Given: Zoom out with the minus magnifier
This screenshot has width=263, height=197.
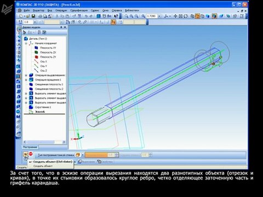Looking at the screenshot, I should 136,16.
